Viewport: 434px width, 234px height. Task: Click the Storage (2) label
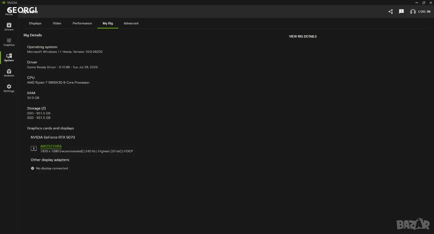click(x=36, y=108)
